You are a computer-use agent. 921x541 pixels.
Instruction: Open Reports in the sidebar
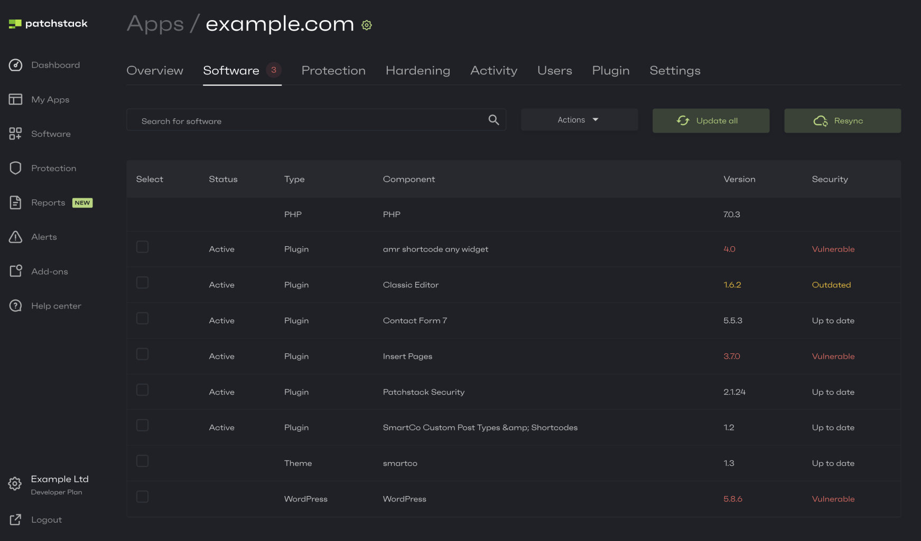pos(48,203)
